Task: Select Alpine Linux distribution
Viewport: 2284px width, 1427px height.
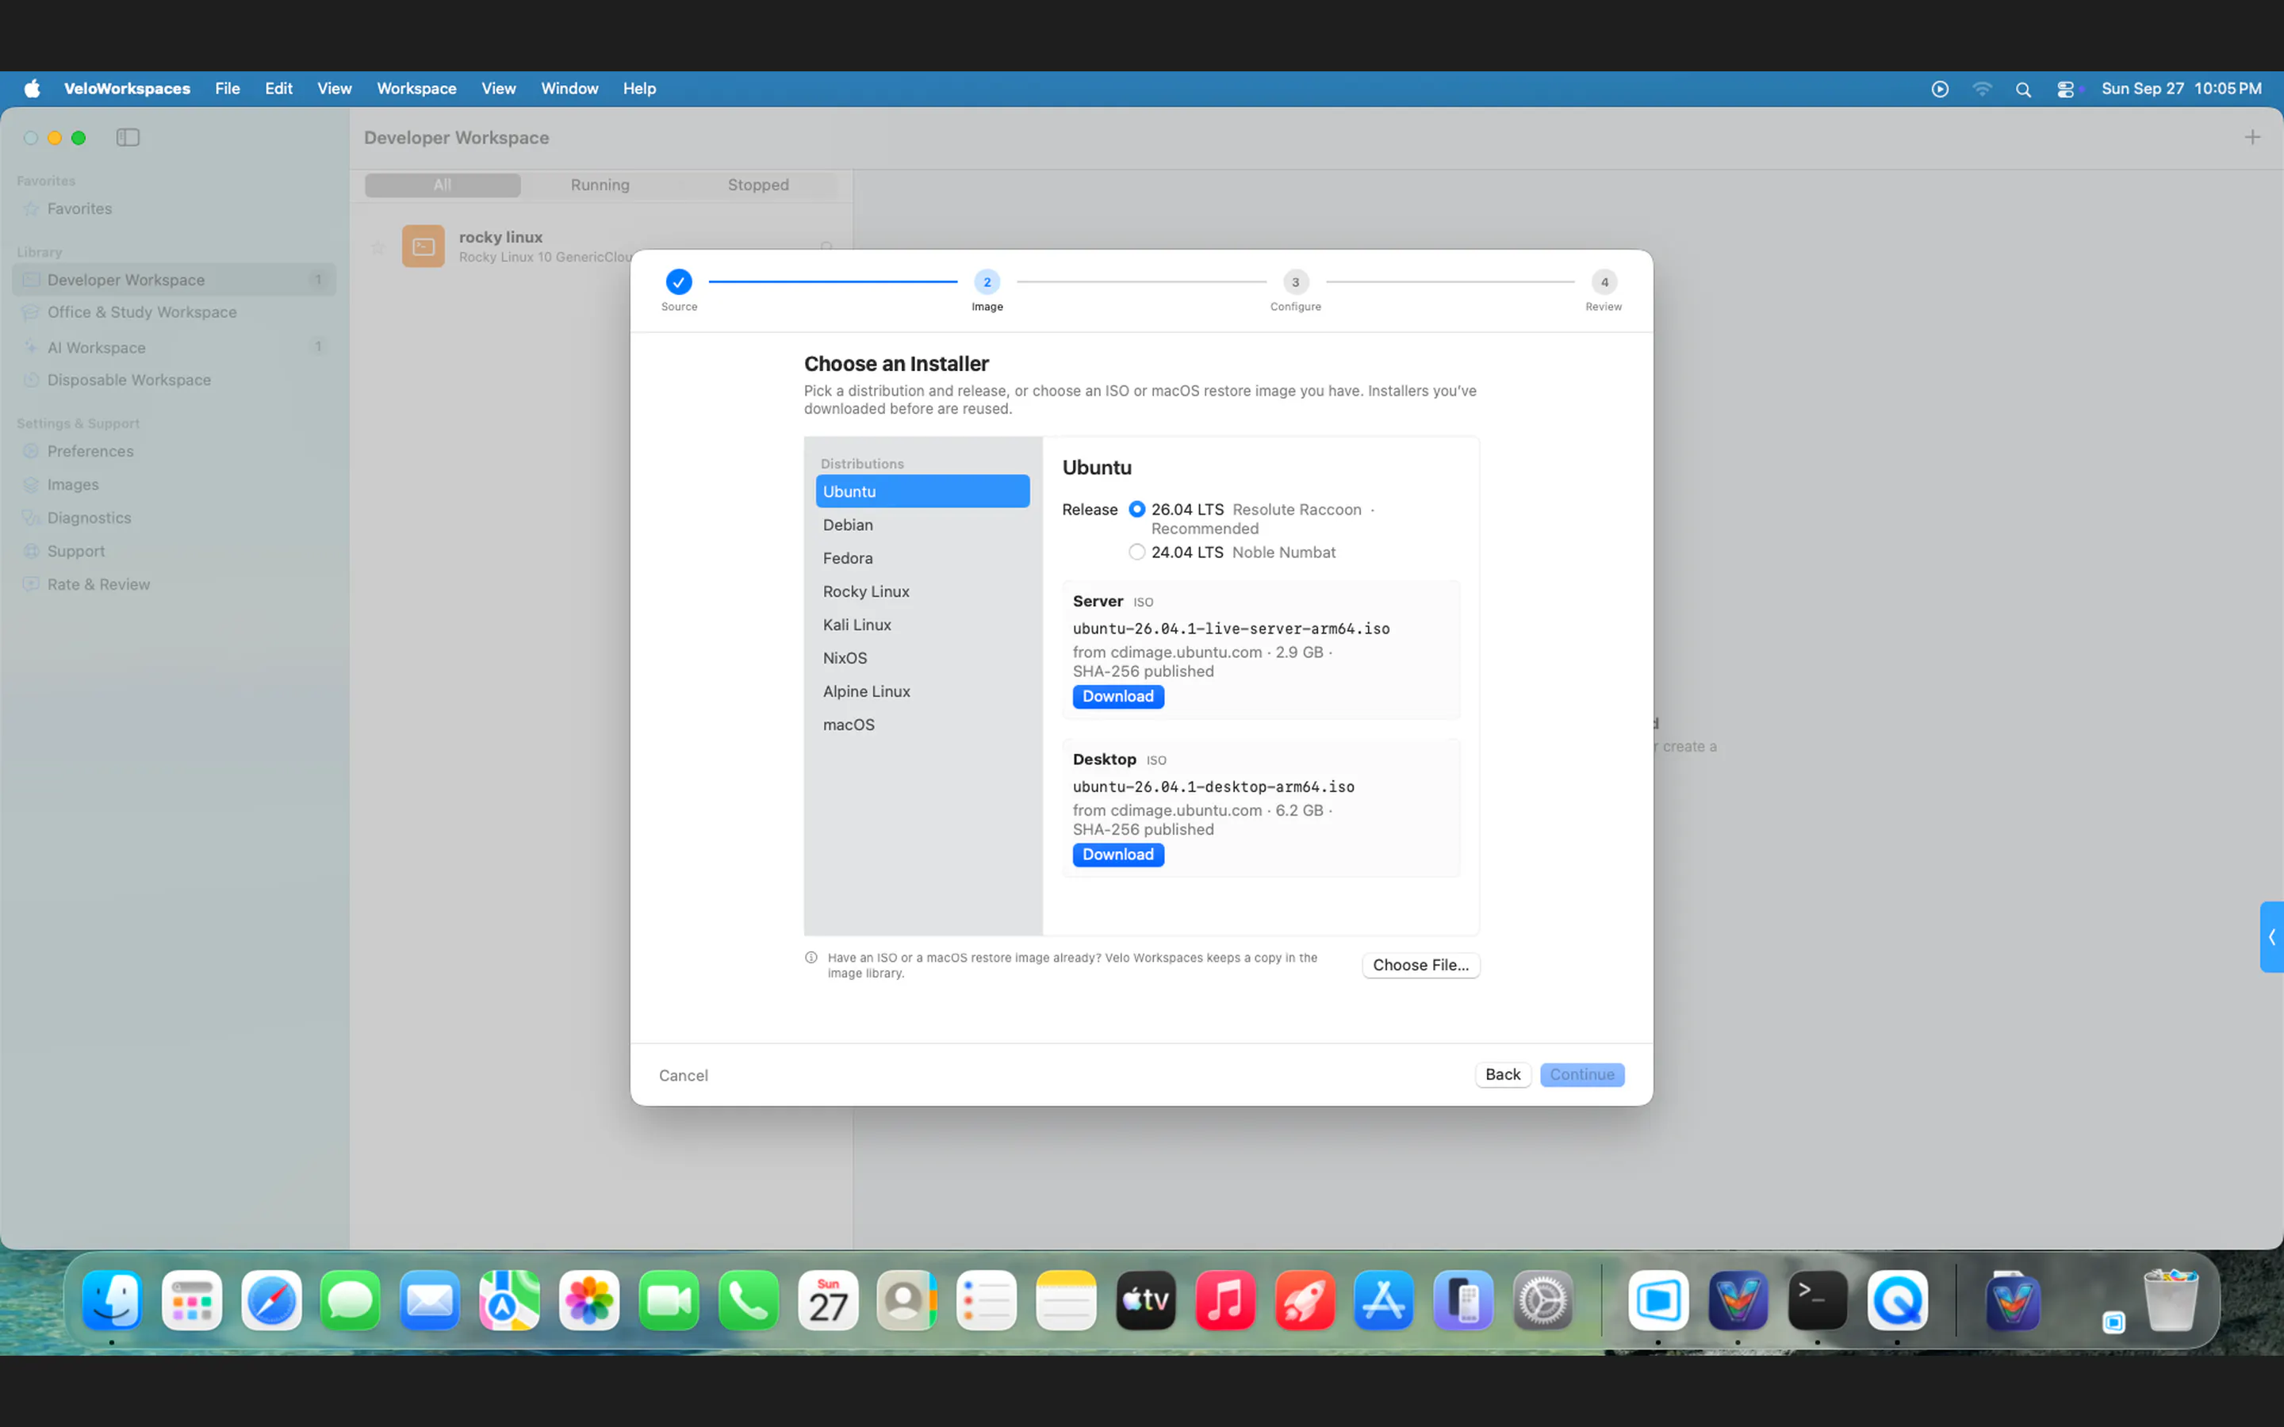Action: tap(922, 691)
